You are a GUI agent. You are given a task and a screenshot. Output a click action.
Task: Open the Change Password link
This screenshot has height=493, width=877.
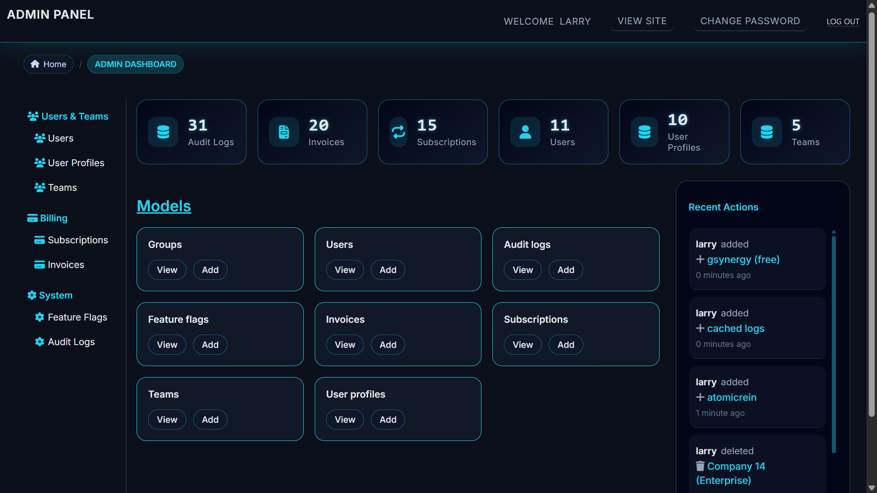(x=750, y=21)
